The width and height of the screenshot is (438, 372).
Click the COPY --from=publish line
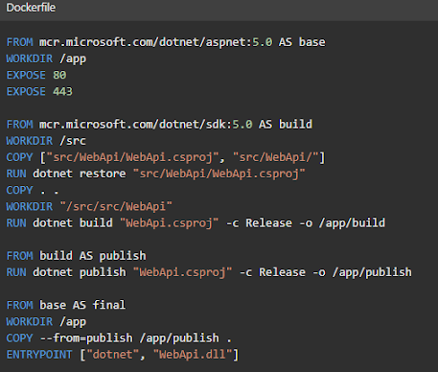[119, 338]
